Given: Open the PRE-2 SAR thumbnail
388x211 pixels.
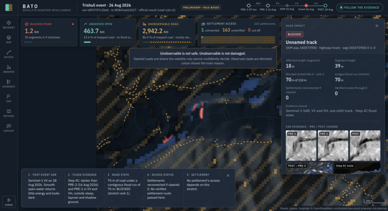Looking at the screenshot, I should [333, 146].
